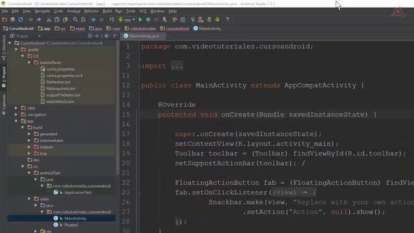This screenshot has width=414, height=233.
Task: Collapse the taskArtifacts folder arrow
Action: point(29,63)
